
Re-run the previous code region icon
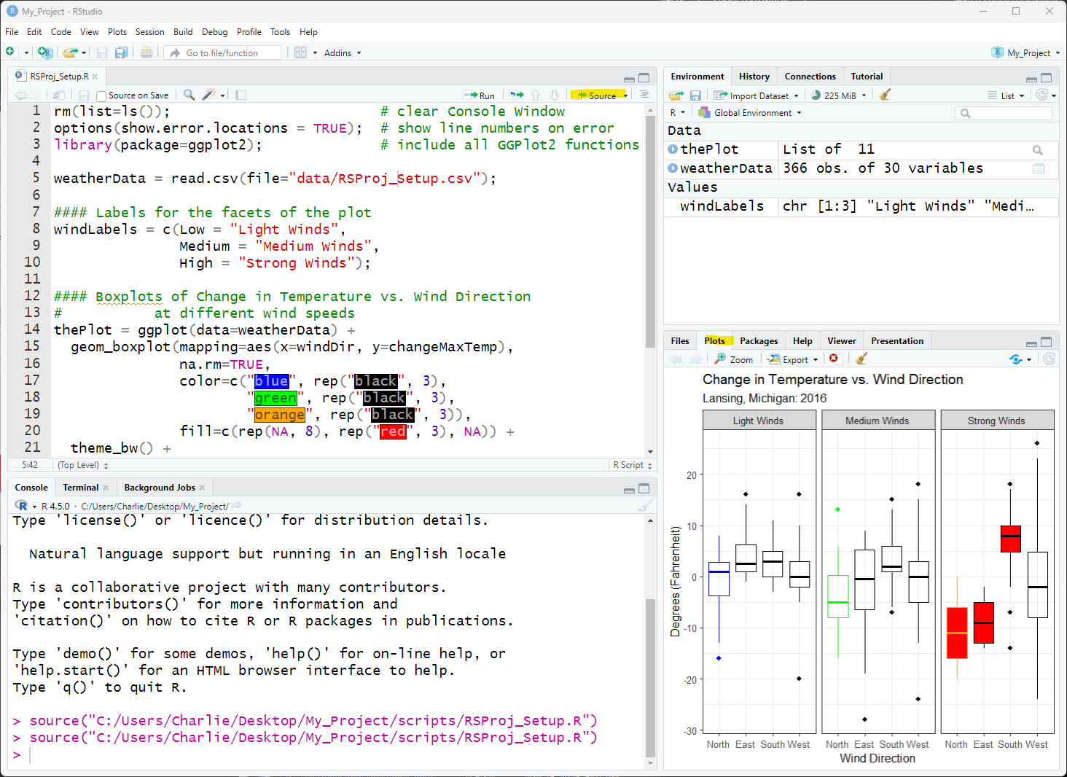(517, 95)
